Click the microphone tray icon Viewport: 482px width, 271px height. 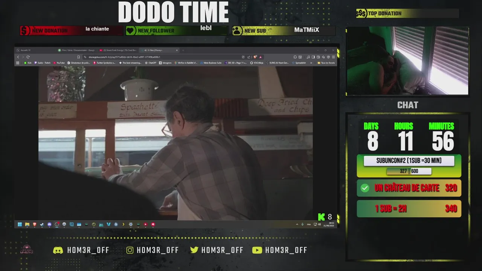[302, 224]
